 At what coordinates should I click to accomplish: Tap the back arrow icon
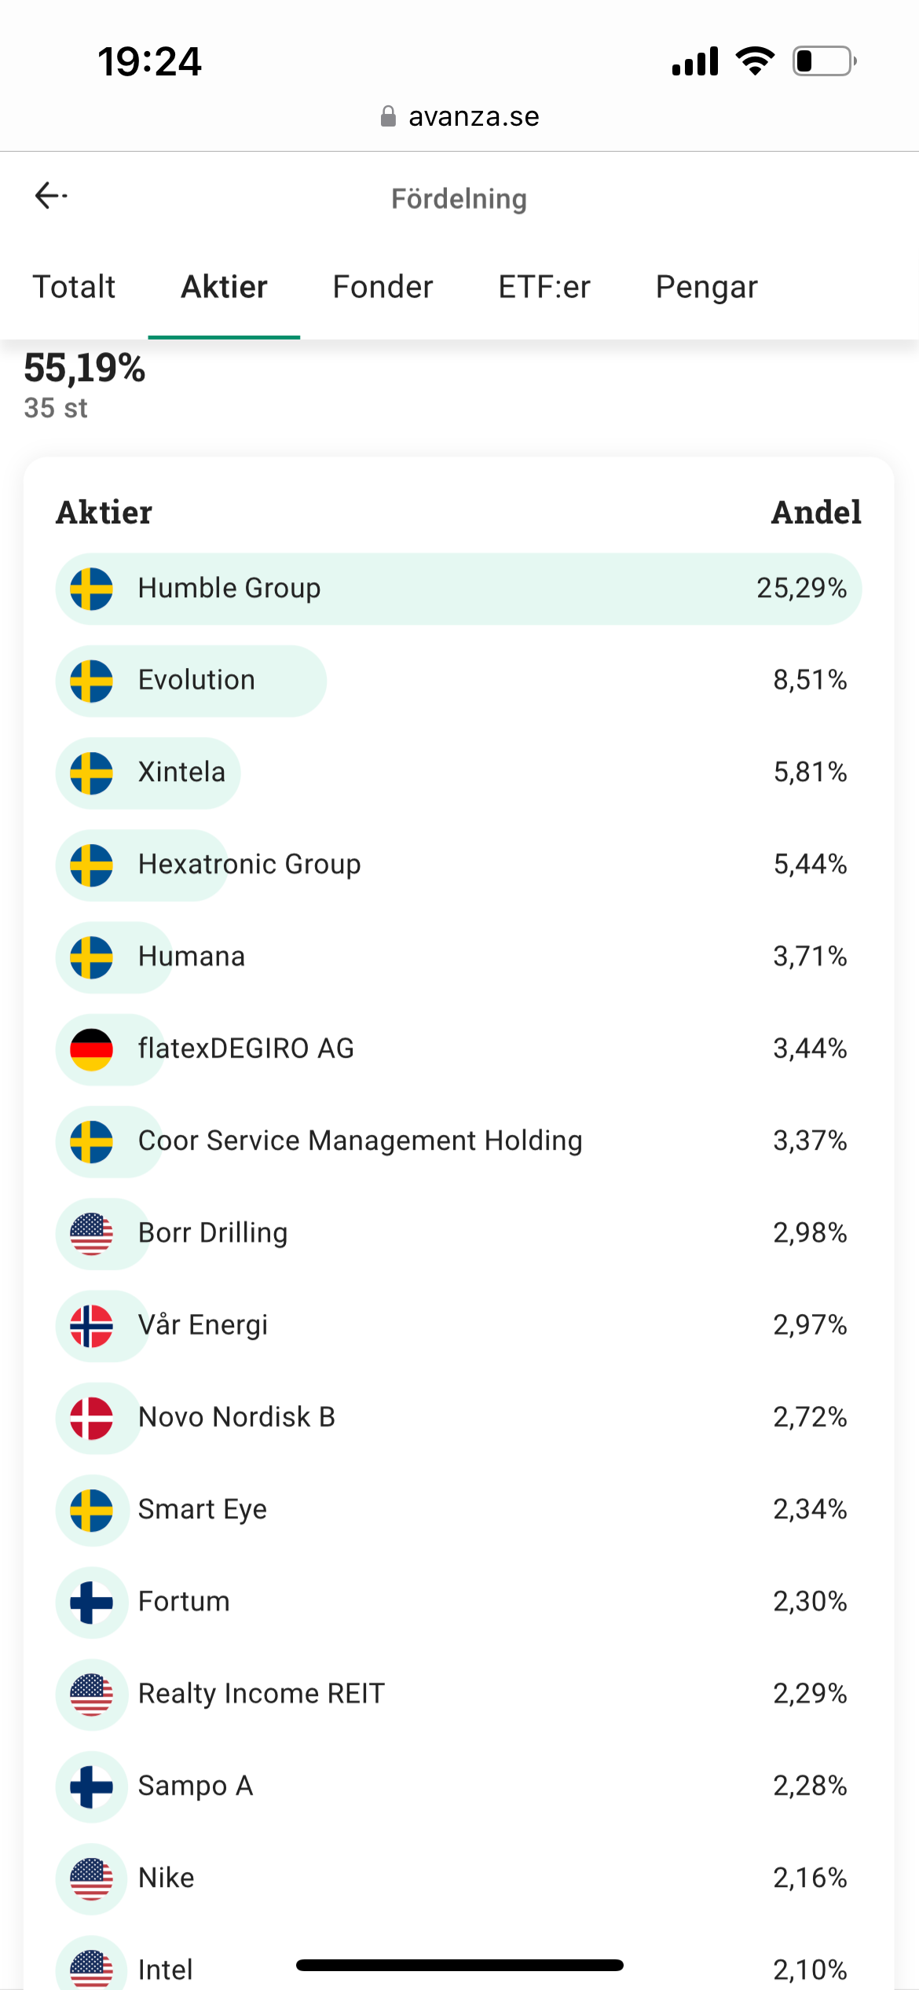[51, 196]
